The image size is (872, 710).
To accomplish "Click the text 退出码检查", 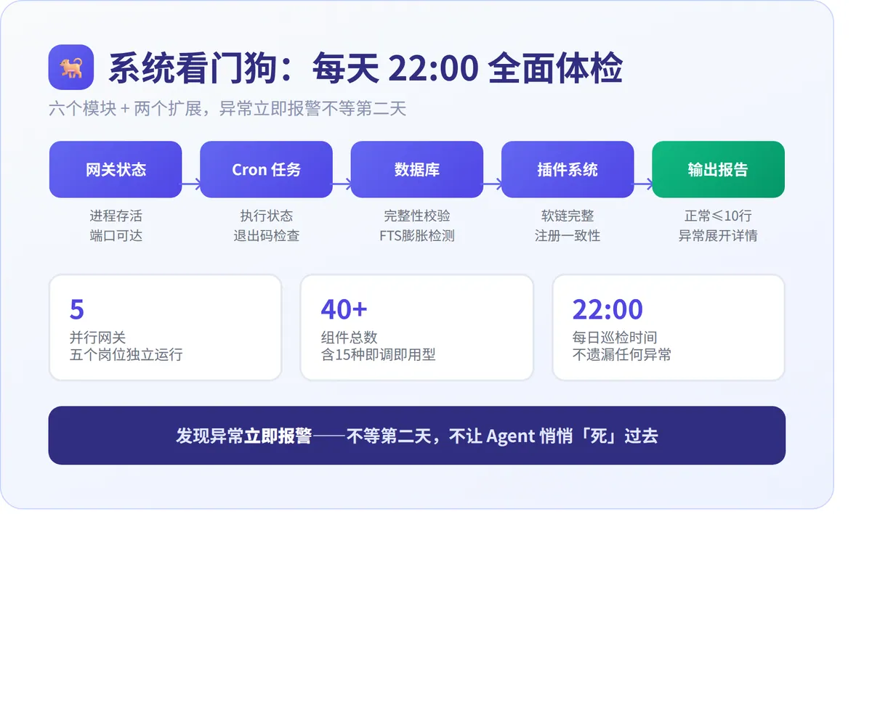I will coord(266,236).
